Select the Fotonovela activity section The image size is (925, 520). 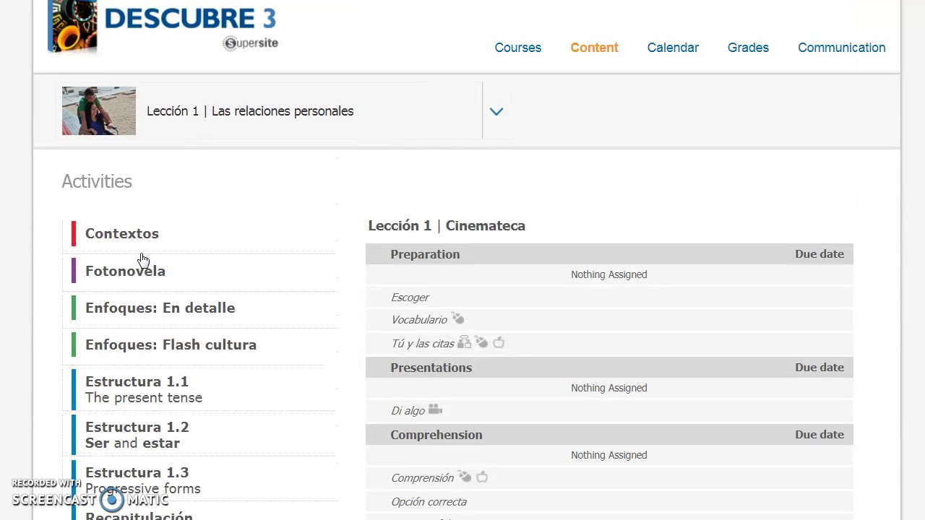coord(125,271)
